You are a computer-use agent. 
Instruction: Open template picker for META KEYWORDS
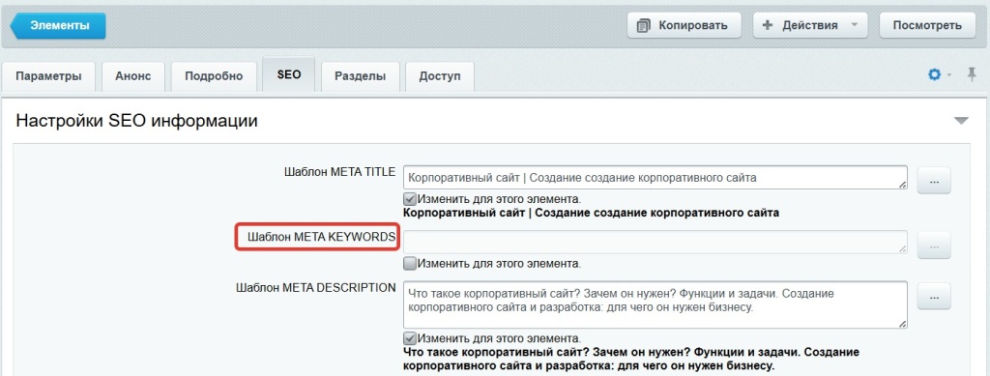(x=934, y=246)
